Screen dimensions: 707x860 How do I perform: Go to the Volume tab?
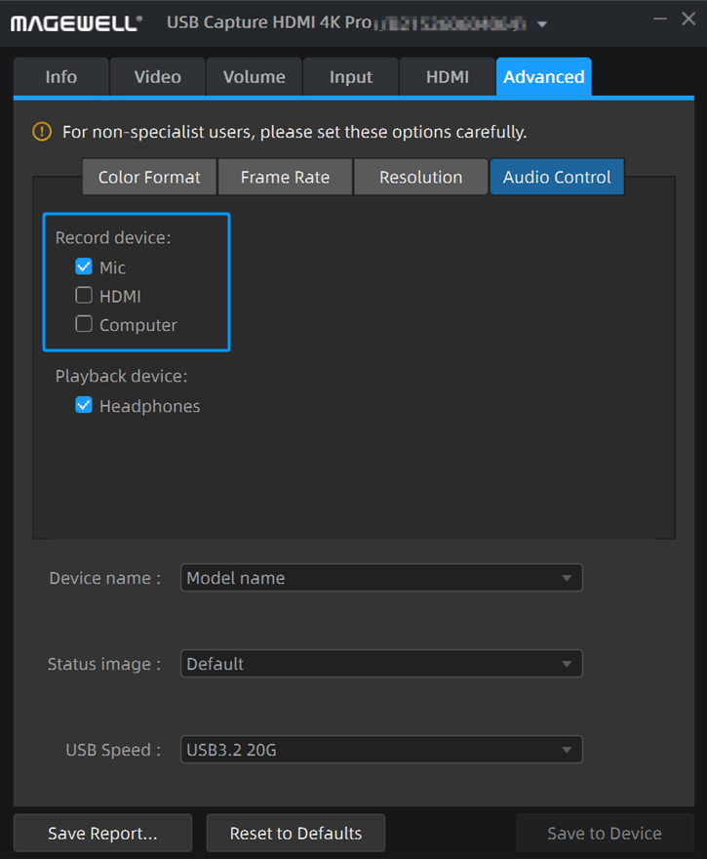[x=255, y=77]
